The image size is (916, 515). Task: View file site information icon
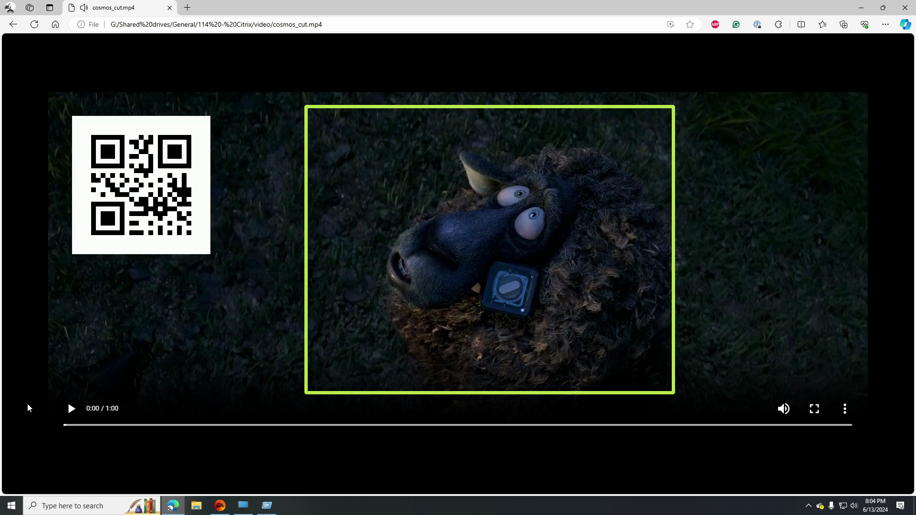tap(81, 24)
